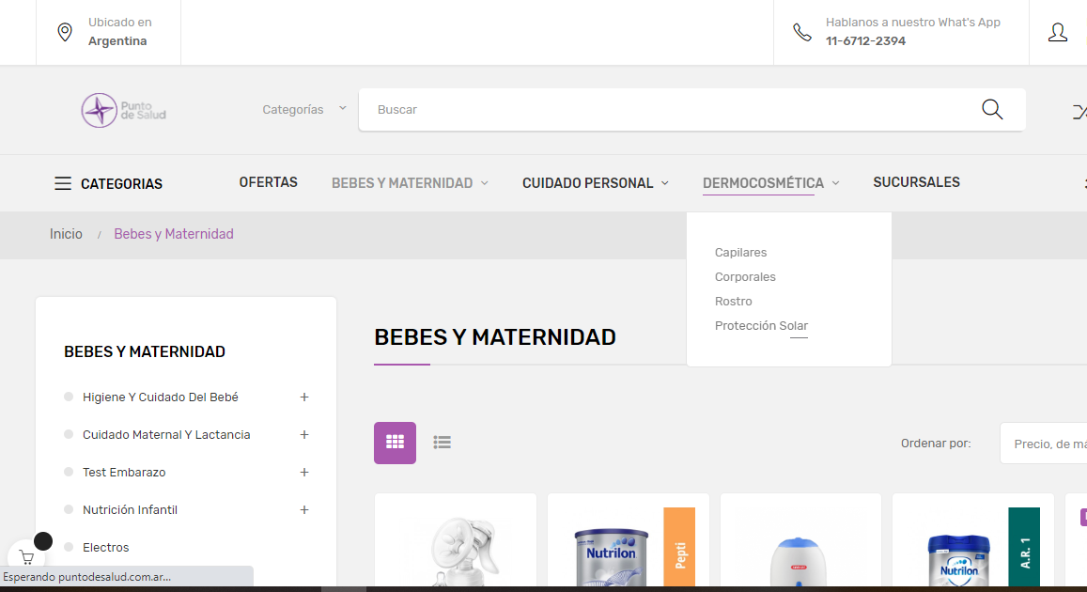Open Test Embarazo category link

pos(124,472)
